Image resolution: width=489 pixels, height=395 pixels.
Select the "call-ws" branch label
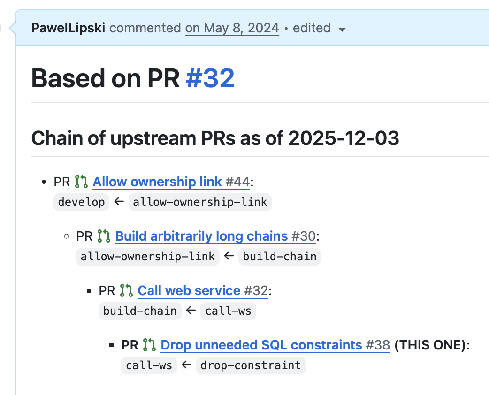tap(228, 311)
